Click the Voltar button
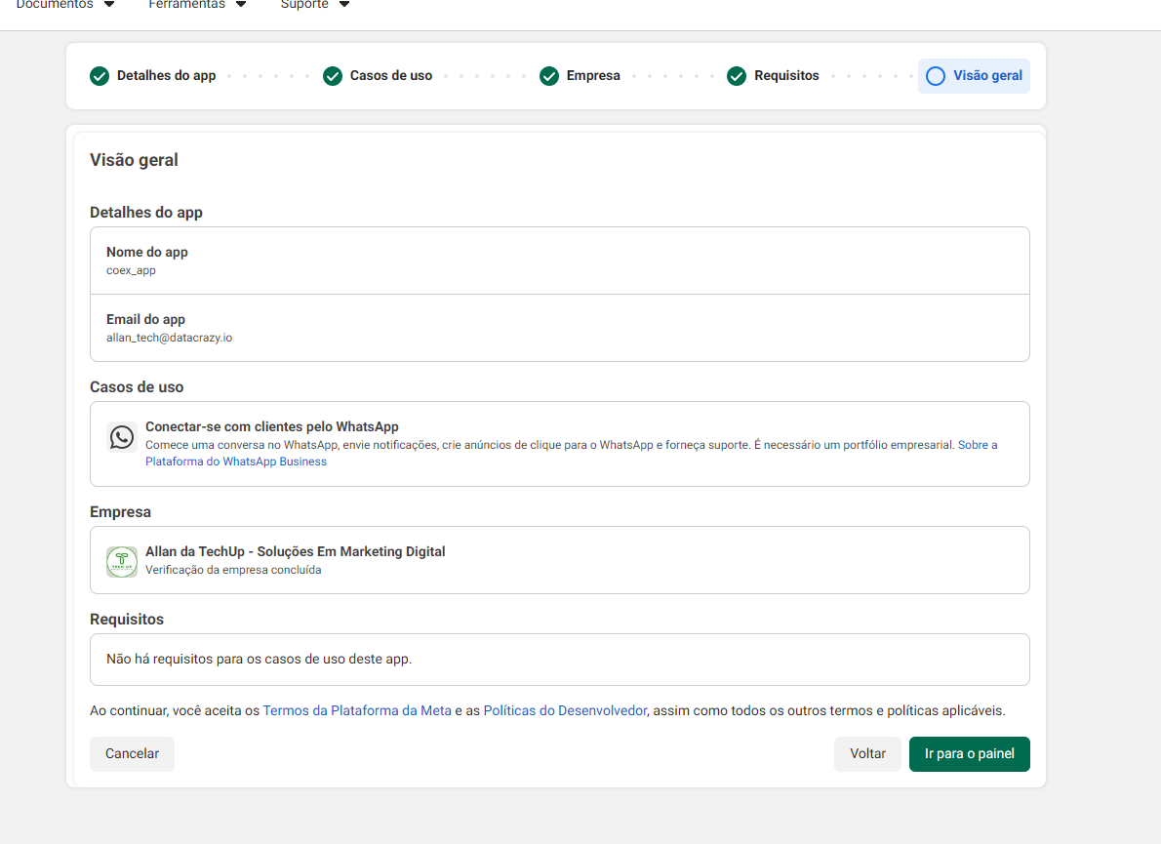This screenshot has width=1161, height=844. point(867,753)
